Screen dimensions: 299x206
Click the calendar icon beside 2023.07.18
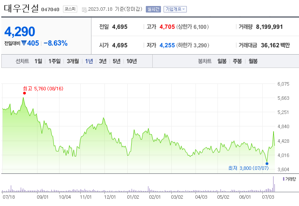click(84, 10)
